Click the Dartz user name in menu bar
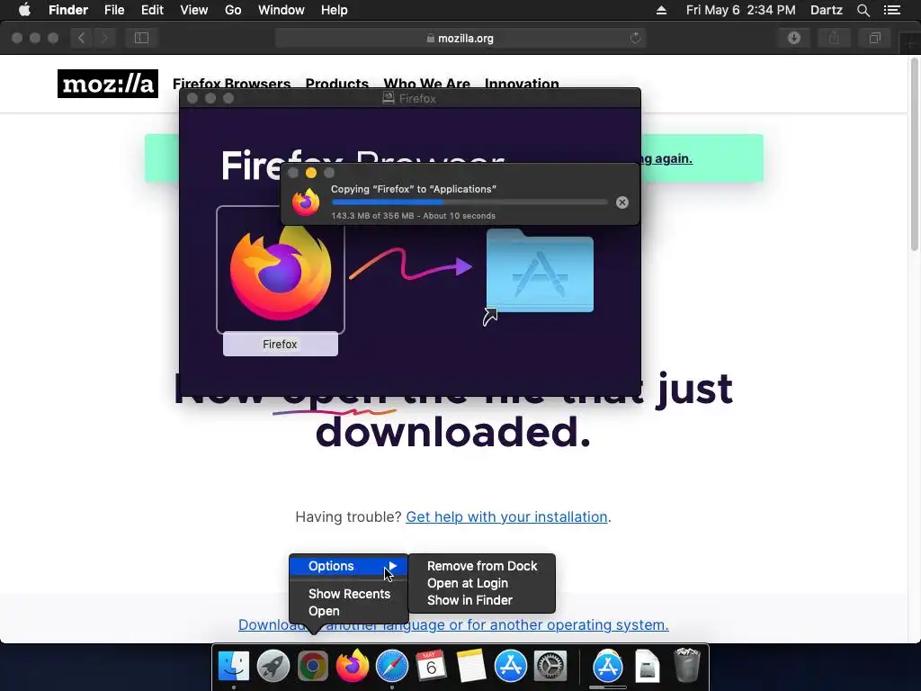This screenshot has height=691, width=921. point(827,10)
